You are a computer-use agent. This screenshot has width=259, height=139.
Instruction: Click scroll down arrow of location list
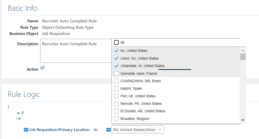tap(243, 120)
